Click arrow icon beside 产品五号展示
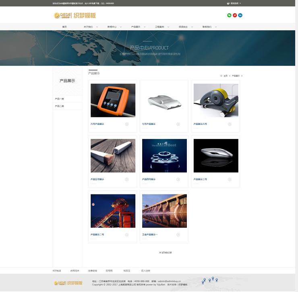 127,180
